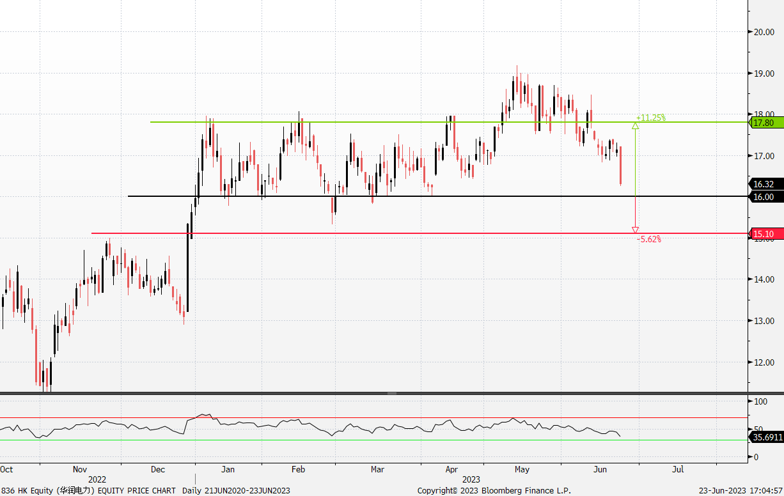
Task: Click the May month label
Action: (x=522, y=469)
